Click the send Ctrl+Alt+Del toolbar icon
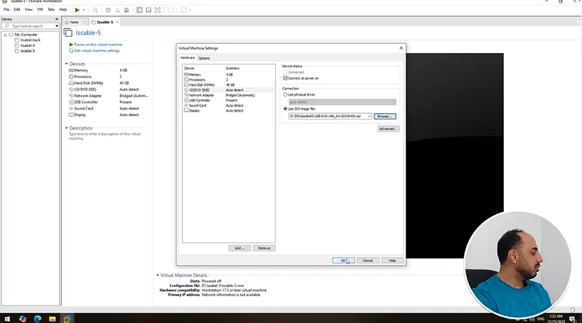This screenshot has width=582, height=323. [x=96, y=10]
